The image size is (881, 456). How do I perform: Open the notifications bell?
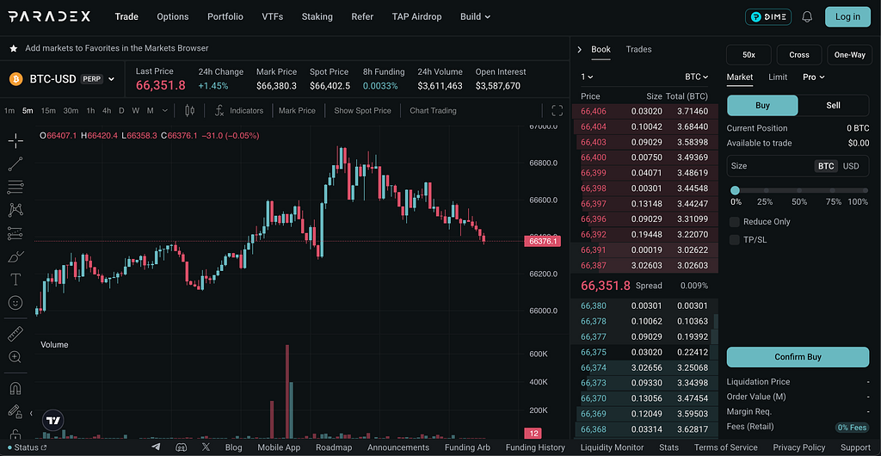point(807,17)
